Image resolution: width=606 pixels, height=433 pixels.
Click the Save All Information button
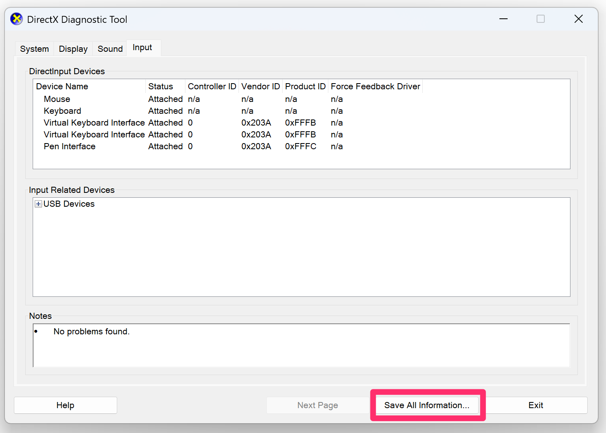(426, 405)
